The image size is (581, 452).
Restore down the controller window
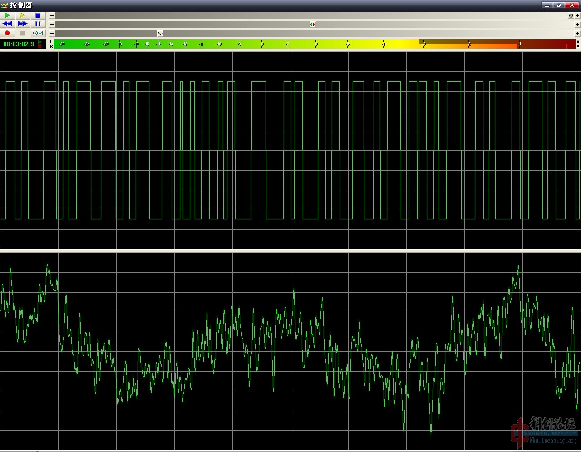click(x=559, y=5)
